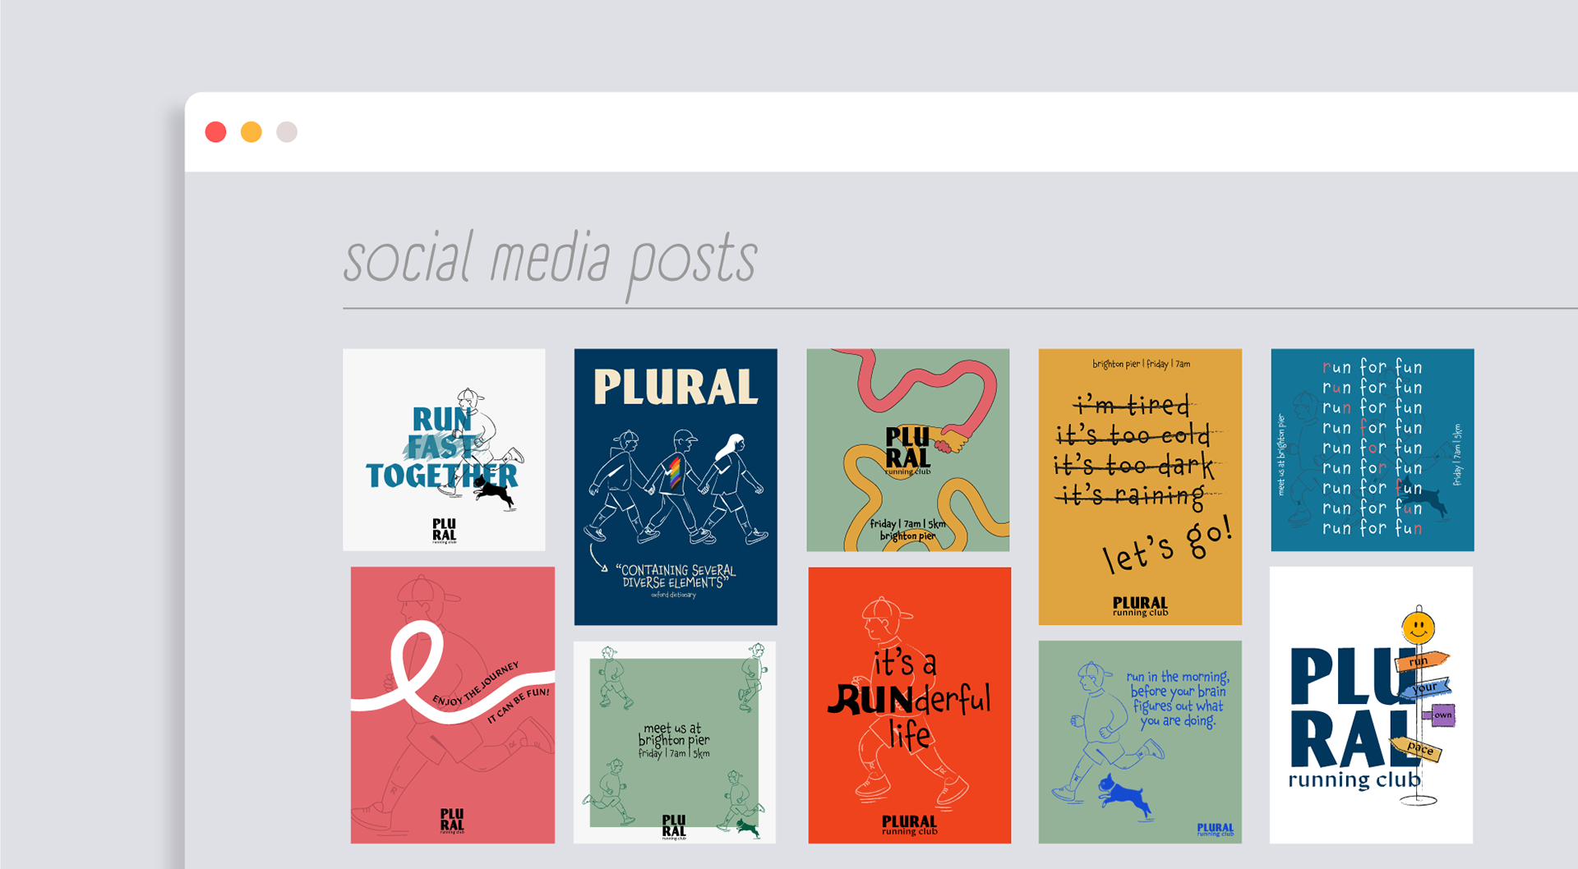
Task: Click the grey window dot
Action: point(287,132)
